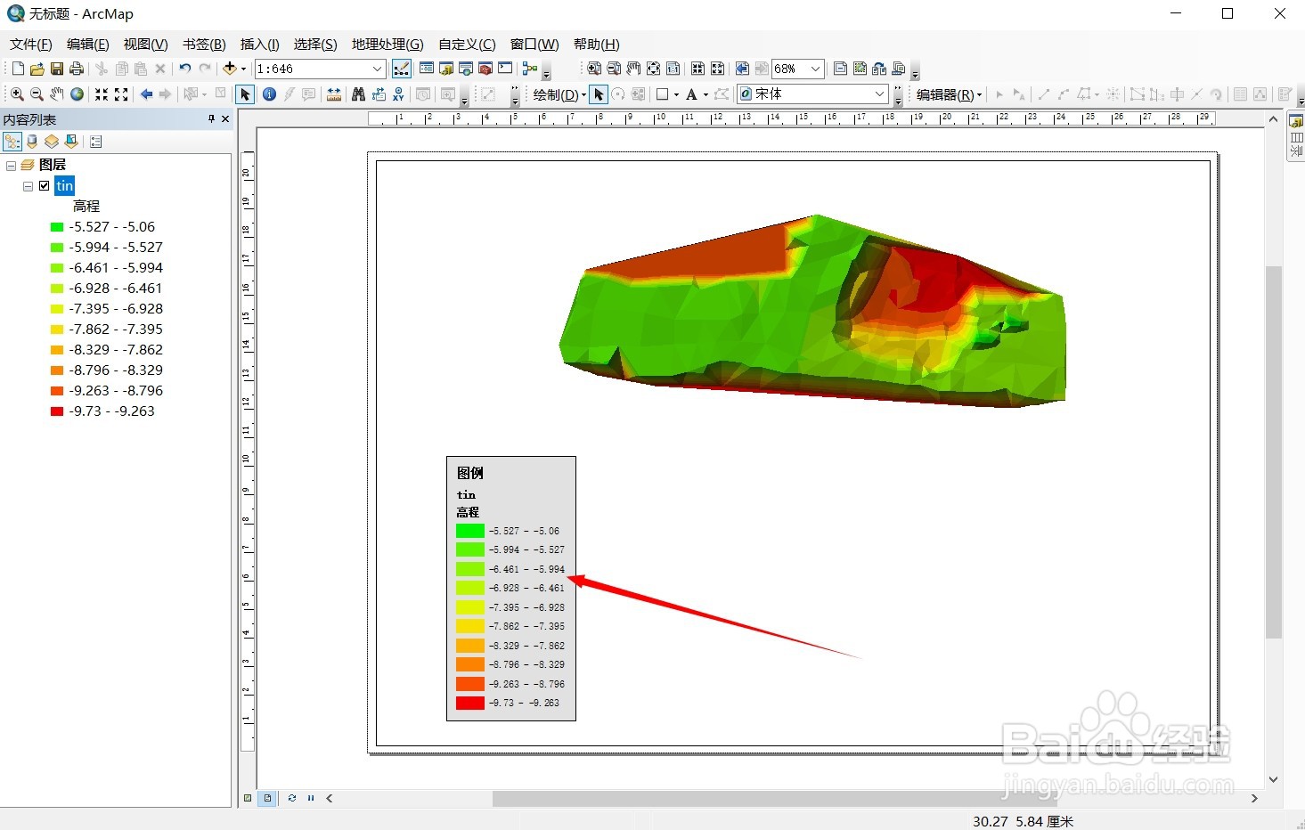Switch to List By Drawing Order
The image size is (1305, 830).
pos(12,142)
